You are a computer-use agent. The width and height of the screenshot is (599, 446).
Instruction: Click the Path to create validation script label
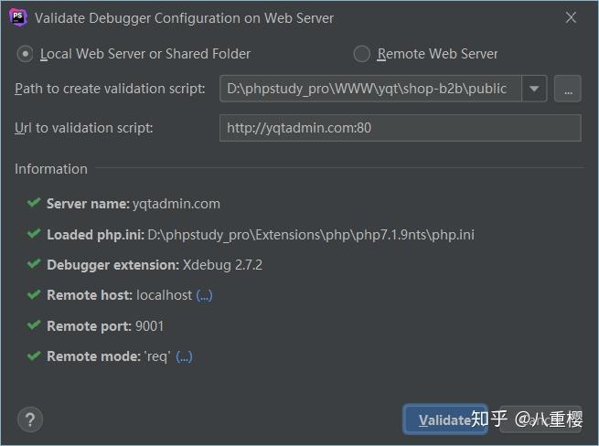(110, 89)
